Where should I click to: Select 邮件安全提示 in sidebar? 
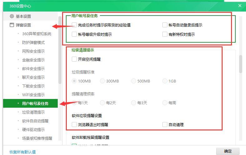[33, 68]
